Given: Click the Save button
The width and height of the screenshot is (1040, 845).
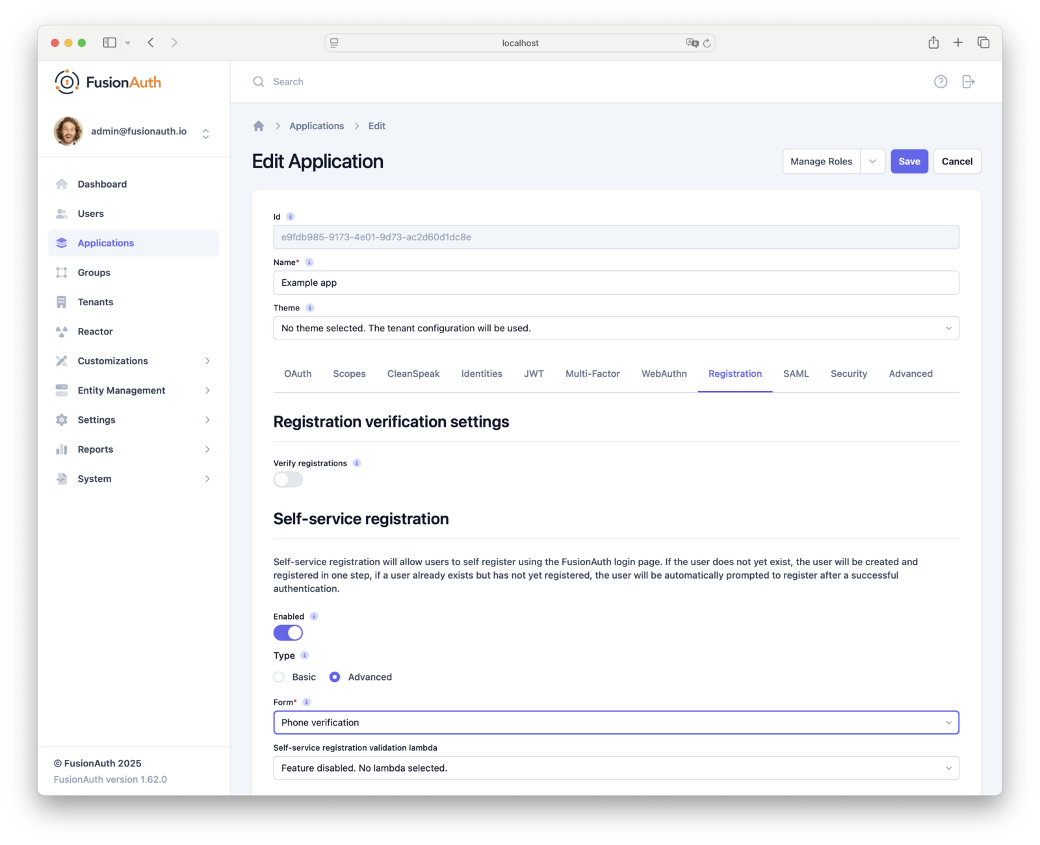Looking at the screenshot, I should pyautogui.click(x=909, y=161).
